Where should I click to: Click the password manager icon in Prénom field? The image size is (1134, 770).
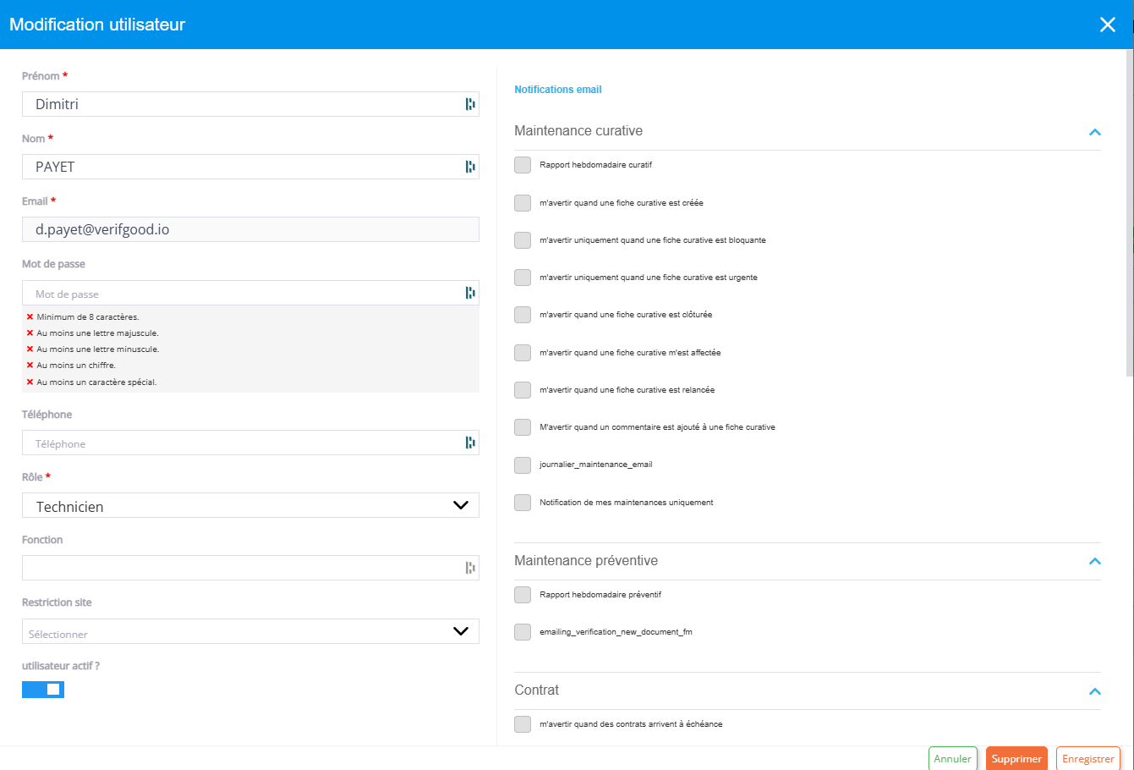[x=470, y=104]
